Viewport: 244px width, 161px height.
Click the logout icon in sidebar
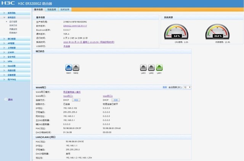(x=6, y=99)
